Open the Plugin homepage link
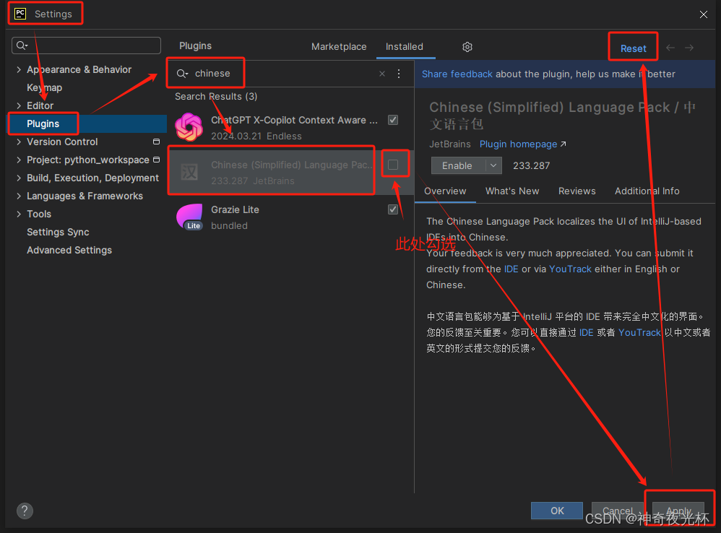This screenshot has width=721, height=533. 522,144
